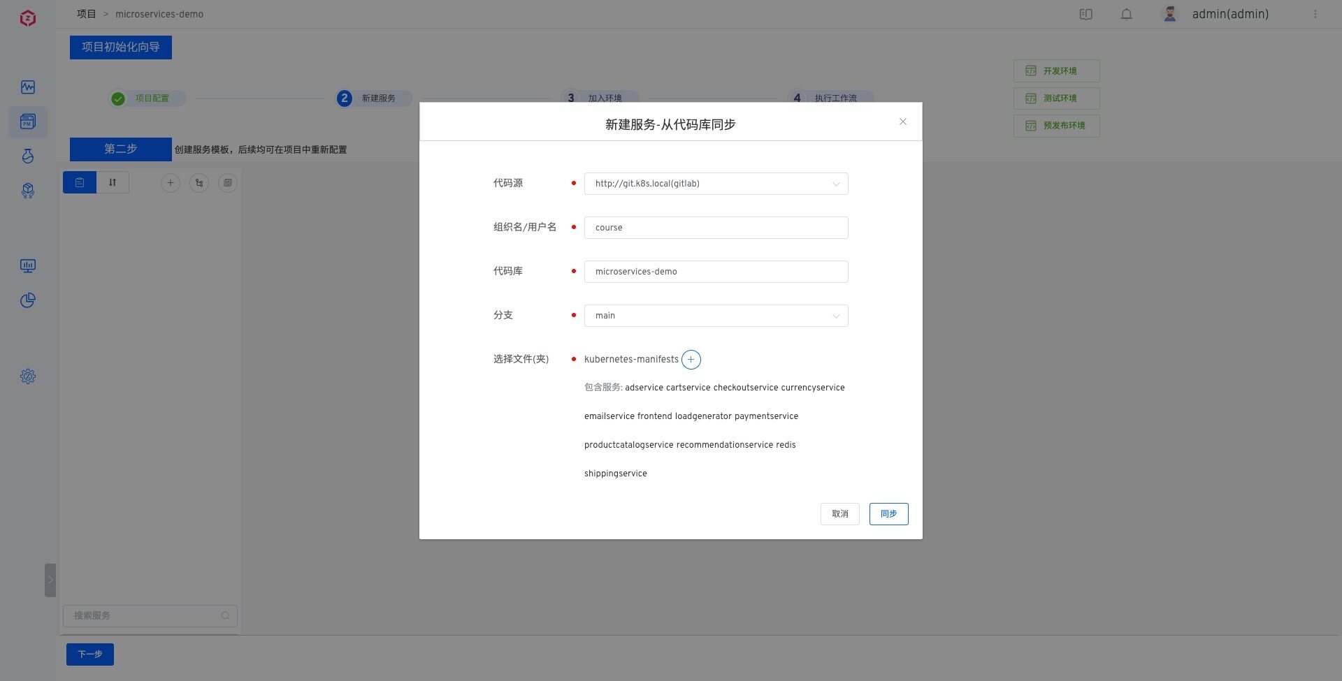
Task: Open the code source dropdown
Action: (x=716, y=184)
